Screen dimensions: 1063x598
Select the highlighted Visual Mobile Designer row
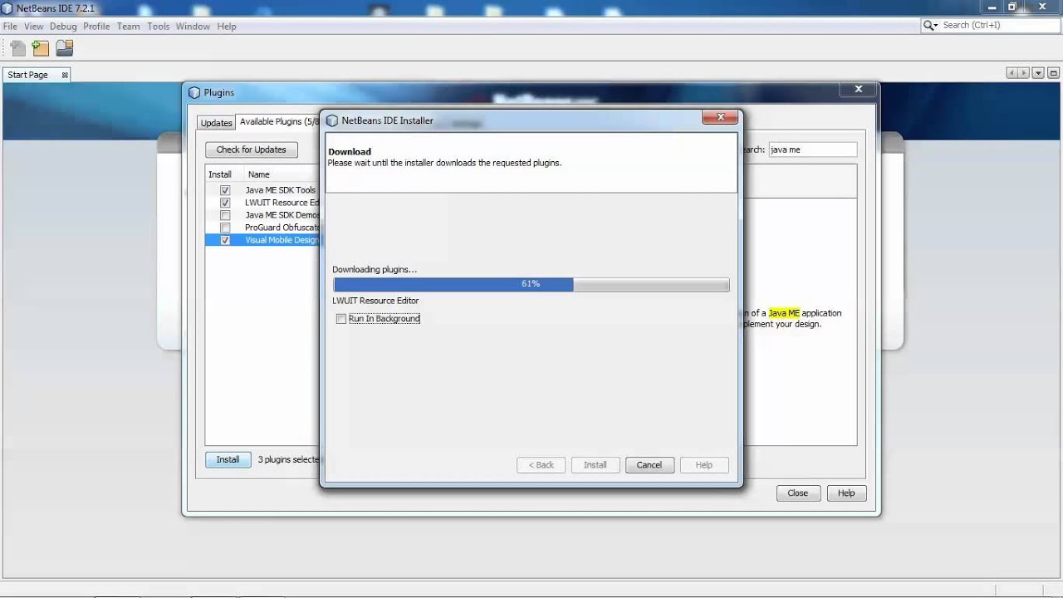(x=262, y=240)
